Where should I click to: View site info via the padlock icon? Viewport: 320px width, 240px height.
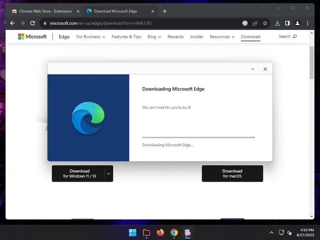click(45, 23)
